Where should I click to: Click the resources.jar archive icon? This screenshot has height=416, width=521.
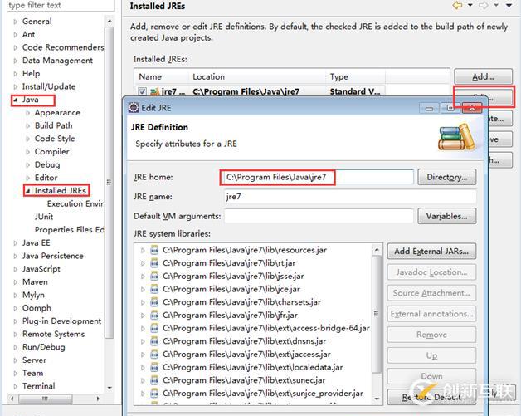click(154, 250)
